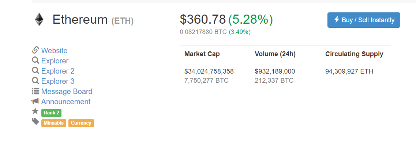Open the Announcement link

[66, 102]
